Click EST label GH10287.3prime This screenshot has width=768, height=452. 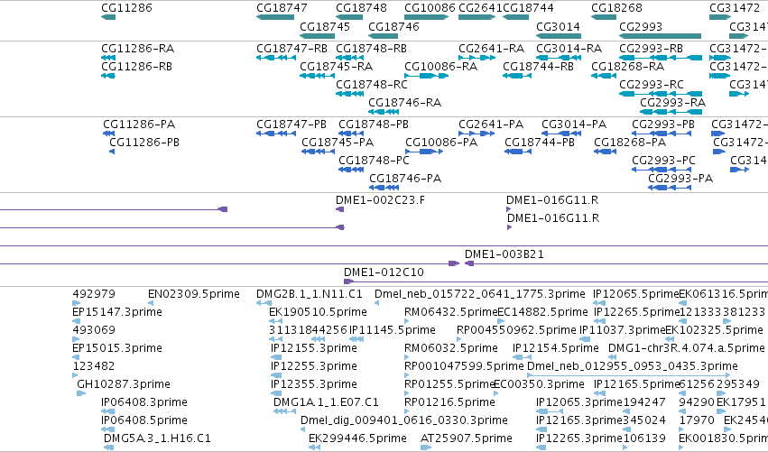click(x=124, y=384)
